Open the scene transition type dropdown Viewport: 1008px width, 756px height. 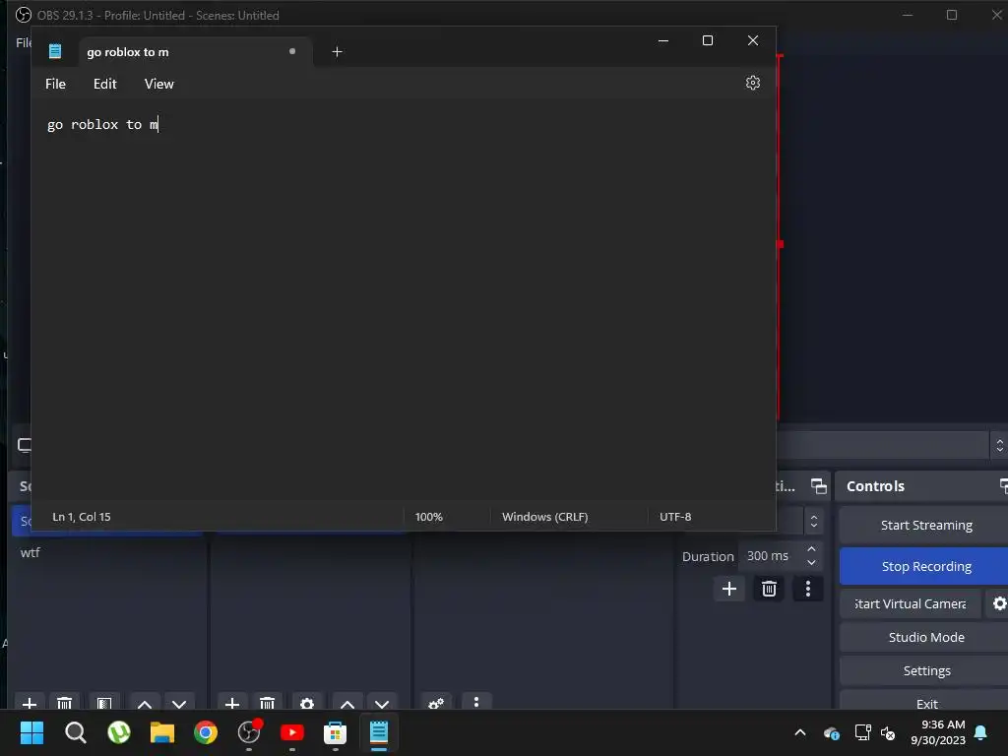tap(814, 521)
